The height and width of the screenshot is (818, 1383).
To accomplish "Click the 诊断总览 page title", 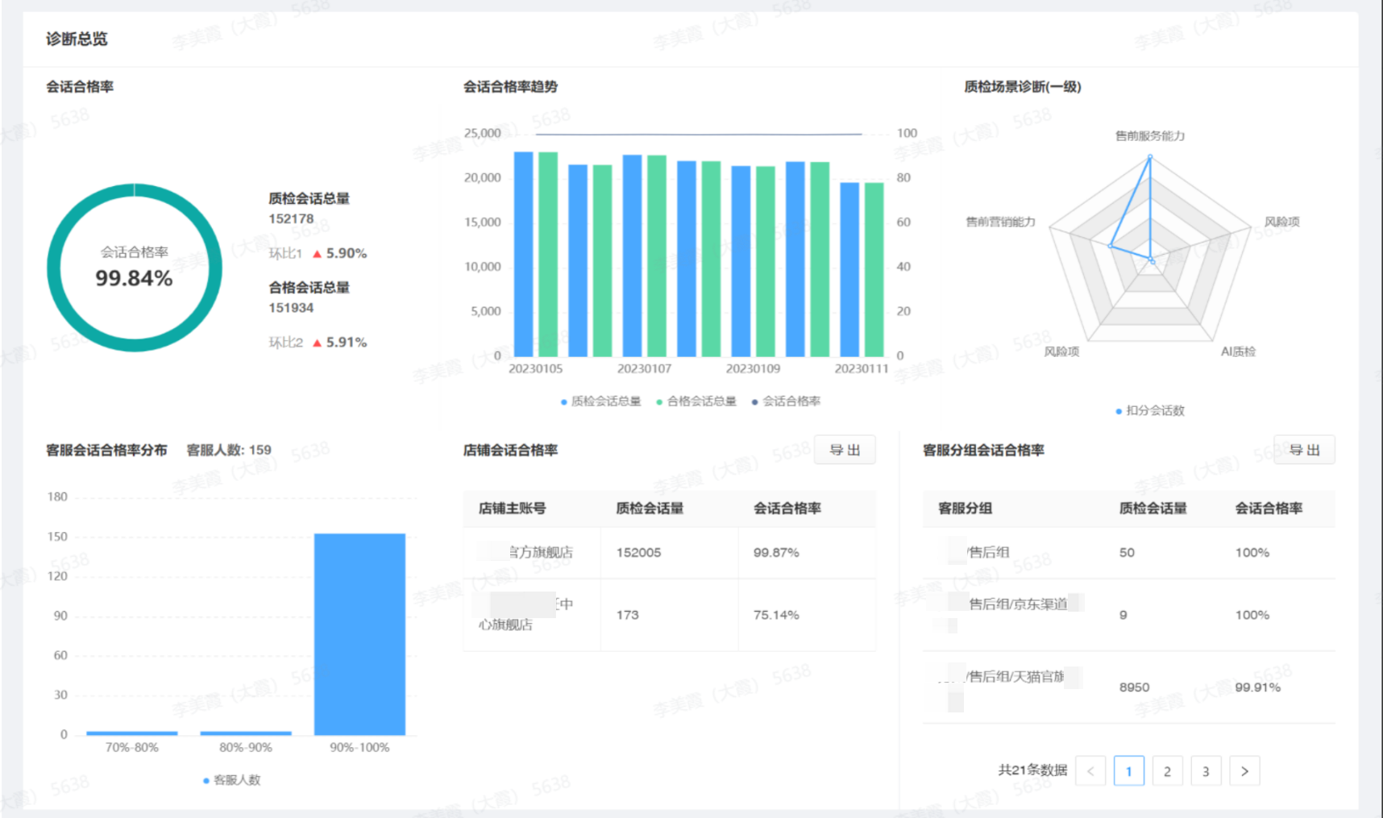I will pyautogui.click(x=77, y=39).
